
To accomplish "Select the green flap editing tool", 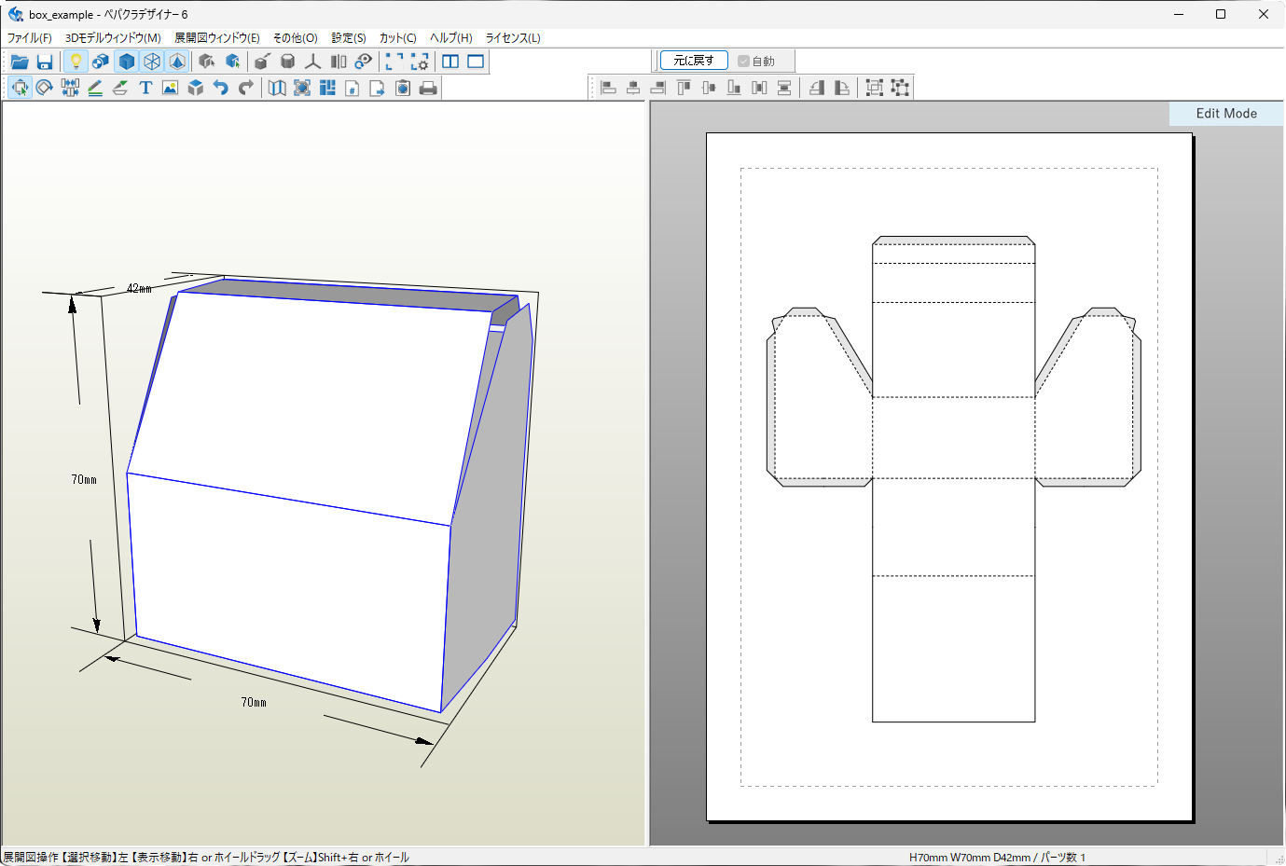I will coord(120,88).
